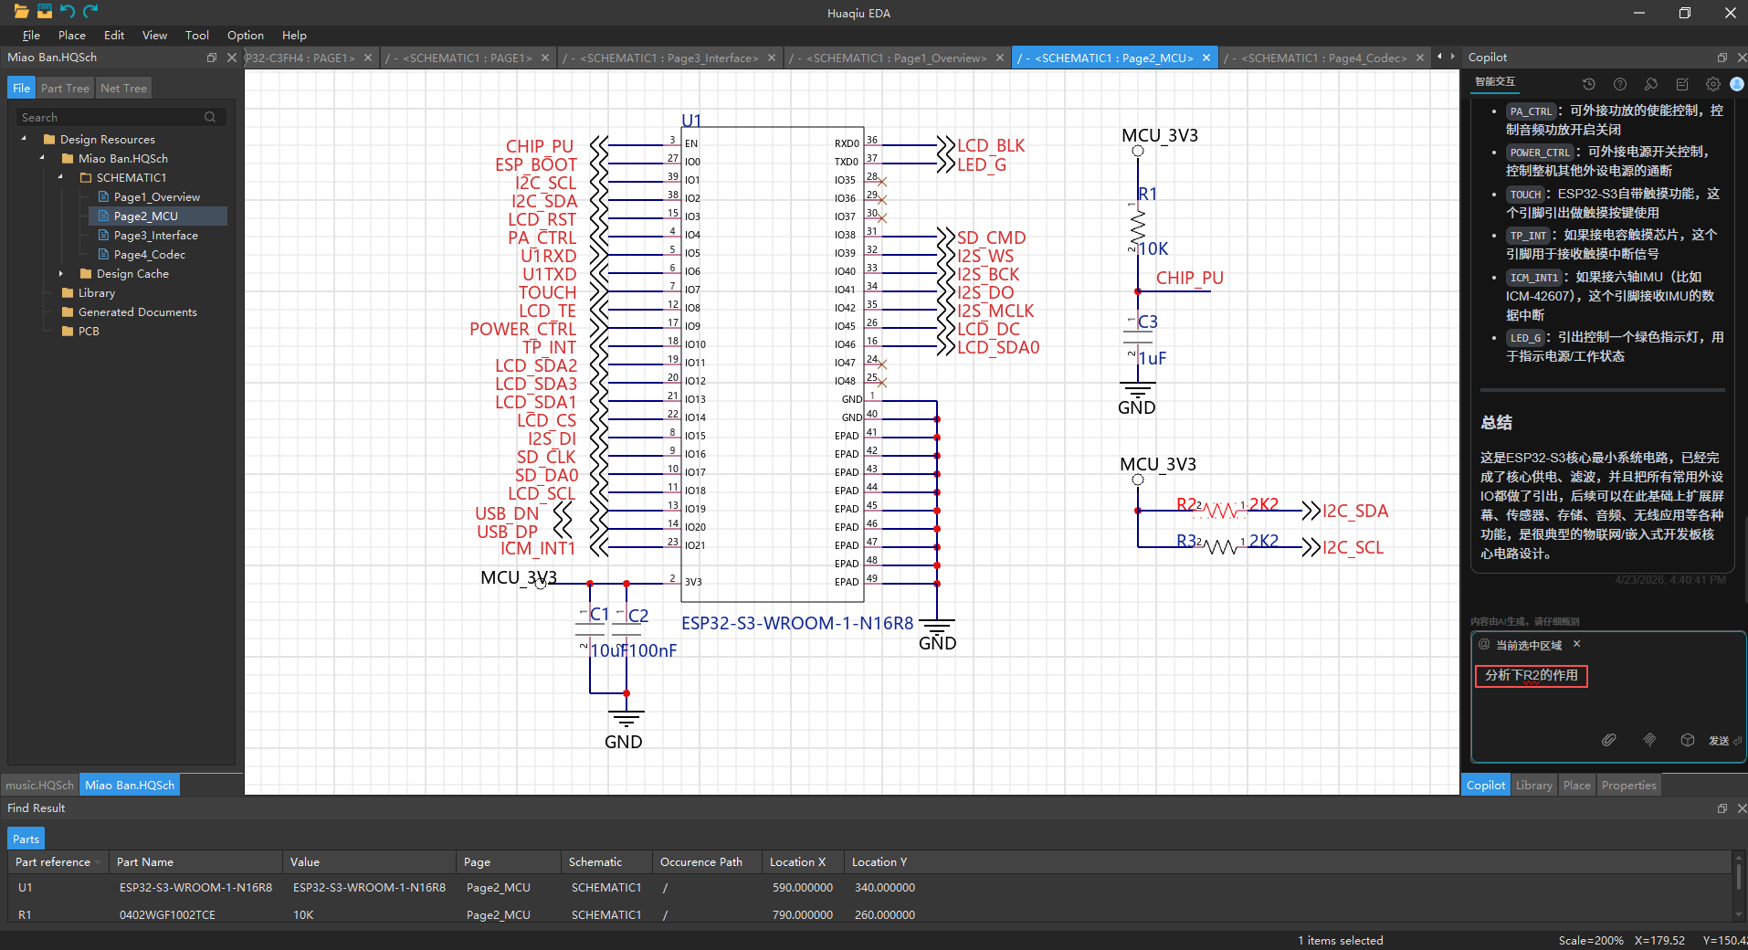
Task: Open Page1_Overview in project tree
Action: click(x=156, y=196)
